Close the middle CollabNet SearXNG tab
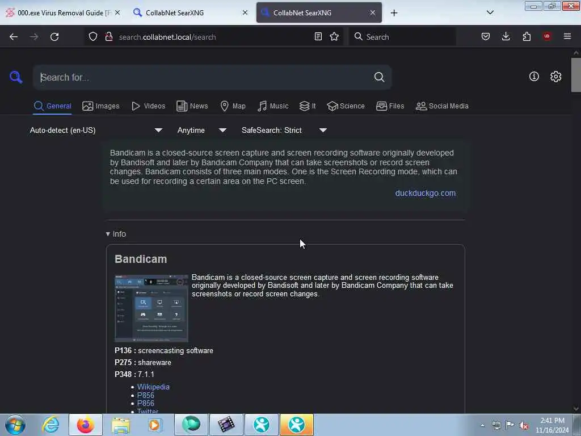 tap(245, 12)
